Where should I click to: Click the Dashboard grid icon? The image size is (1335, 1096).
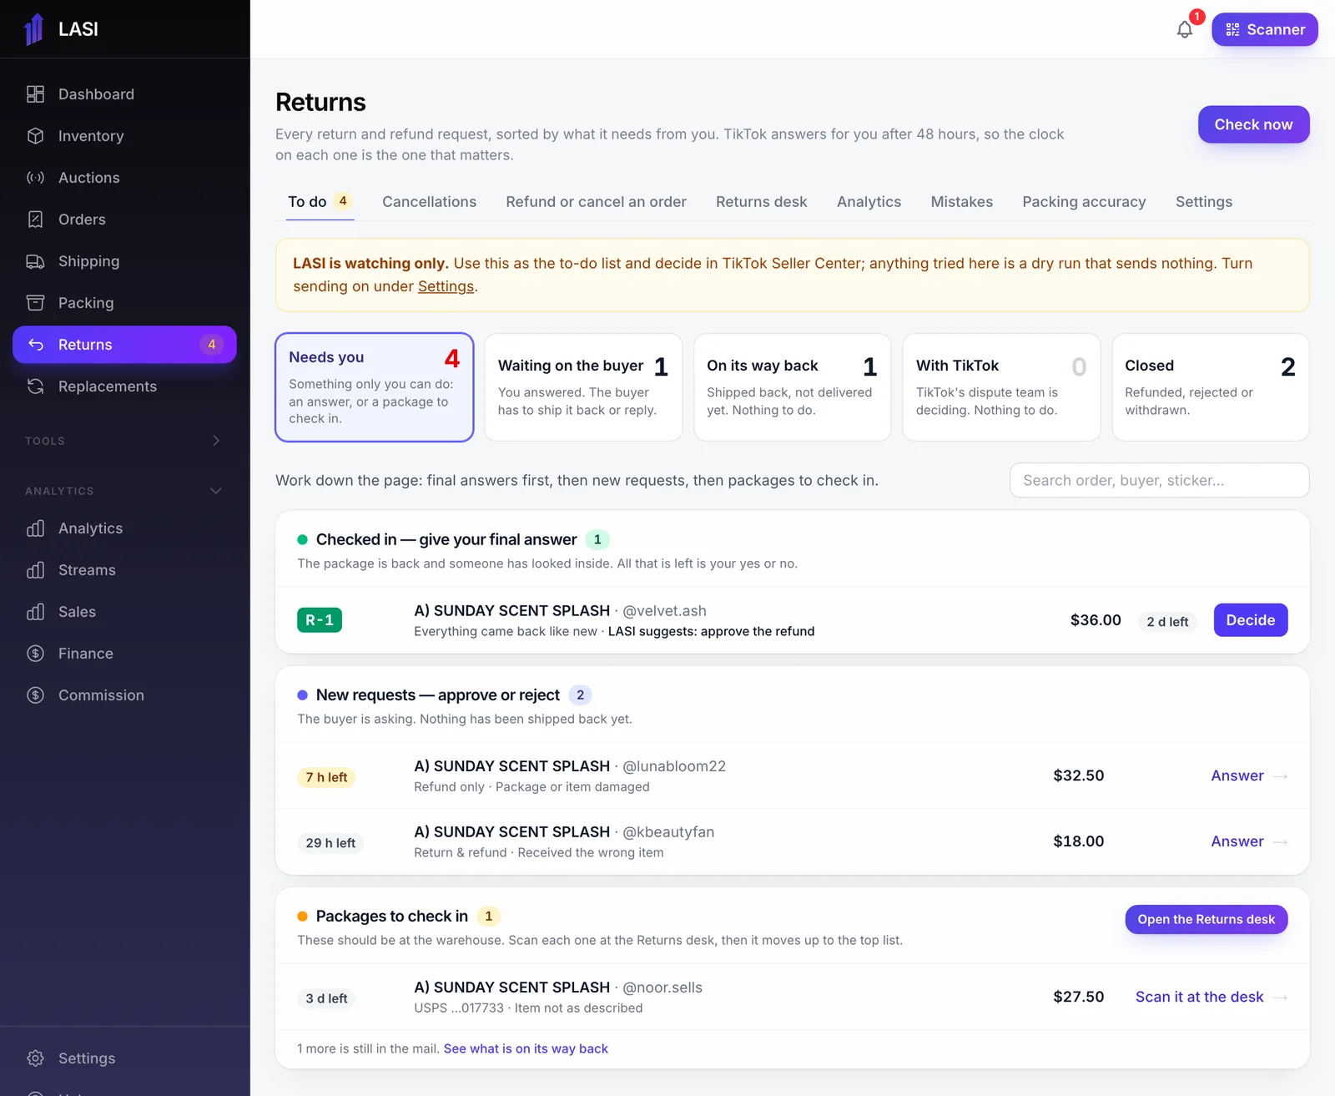click(x=35, y=94)
